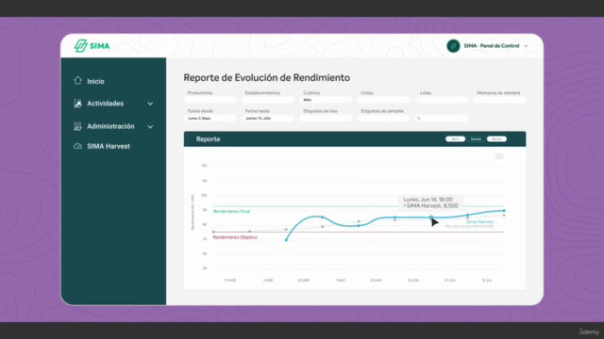Click the SIMA logo
The height and width of the screenshot is (339, 604).
pos(92,46)
